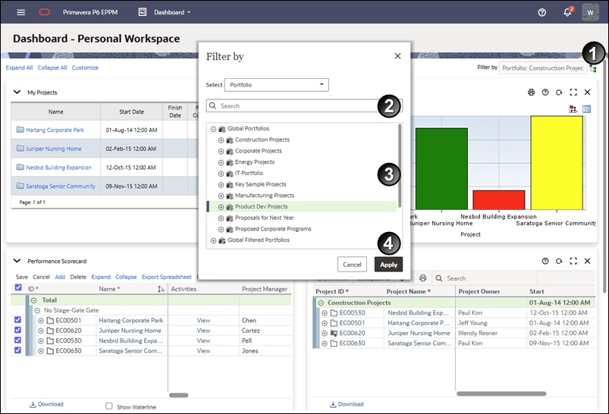Expand EC00530 Nesbid row in project list
The image size is (609, 414).
[x=325, y=313]
